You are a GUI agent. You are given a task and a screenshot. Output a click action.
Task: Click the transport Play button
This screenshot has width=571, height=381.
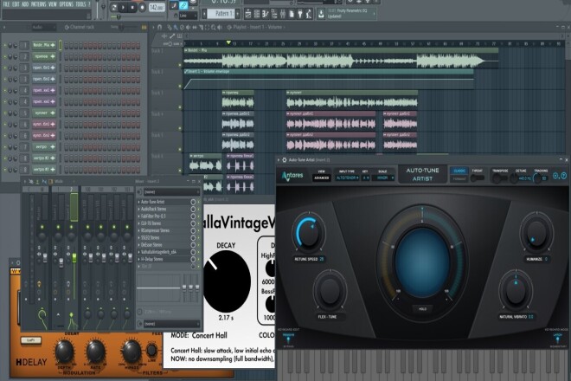pos(123,7)
